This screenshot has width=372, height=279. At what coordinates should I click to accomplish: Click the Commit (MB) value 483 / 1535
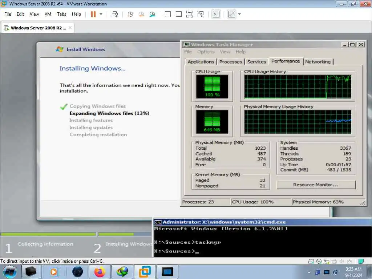click(x=339, y=170)
